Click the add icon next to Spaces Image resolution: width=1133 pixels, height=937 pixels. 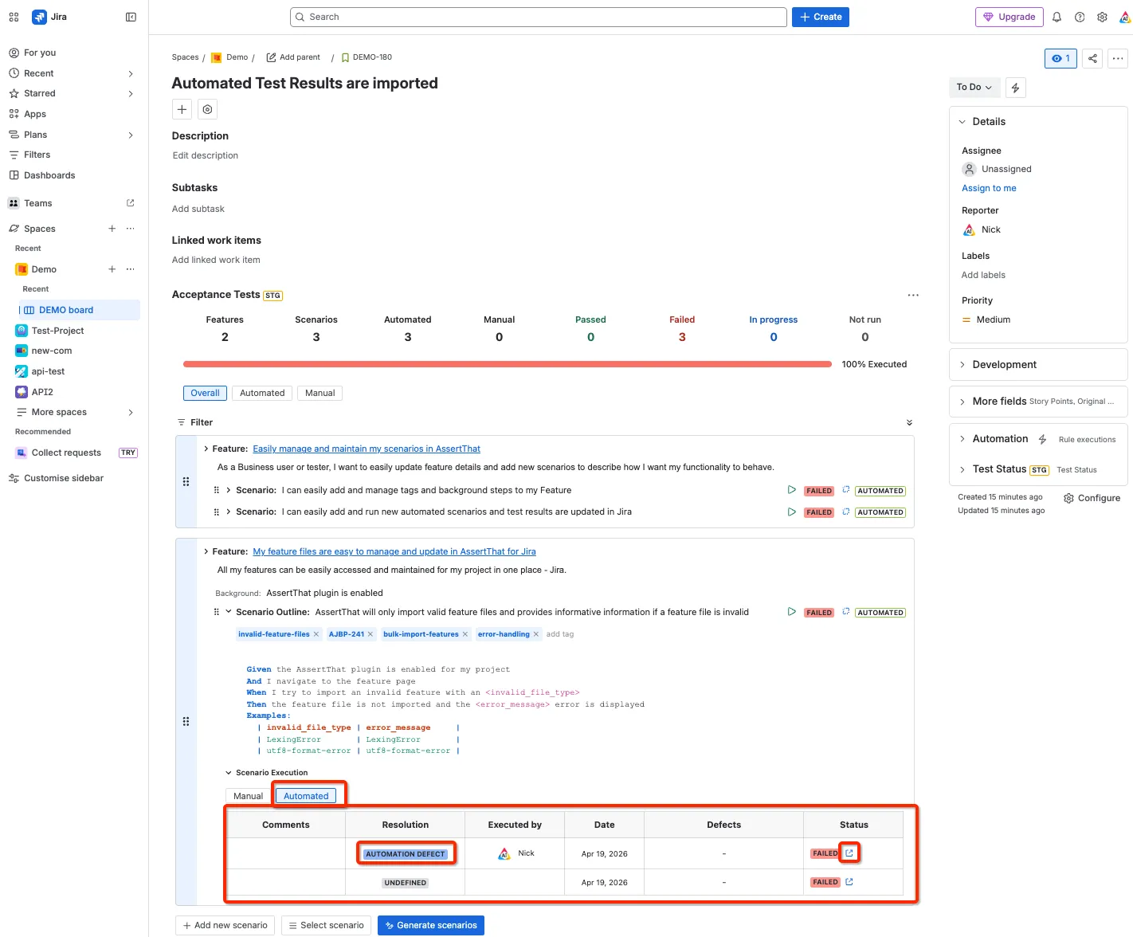tap(112, 229)
